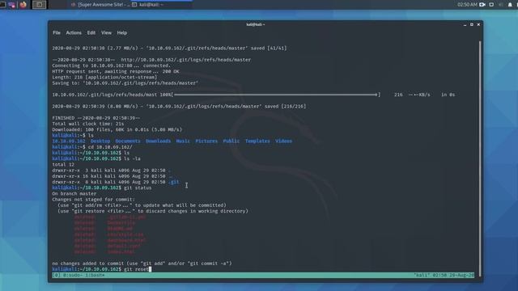Click the 'total 12' line

63,164
